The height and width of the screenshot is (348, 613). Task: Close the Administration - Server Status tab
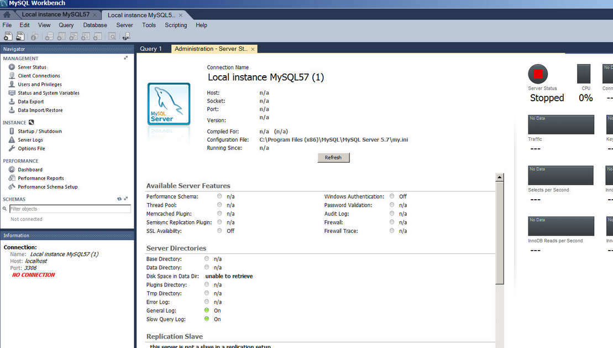click(x=253, y=49)
